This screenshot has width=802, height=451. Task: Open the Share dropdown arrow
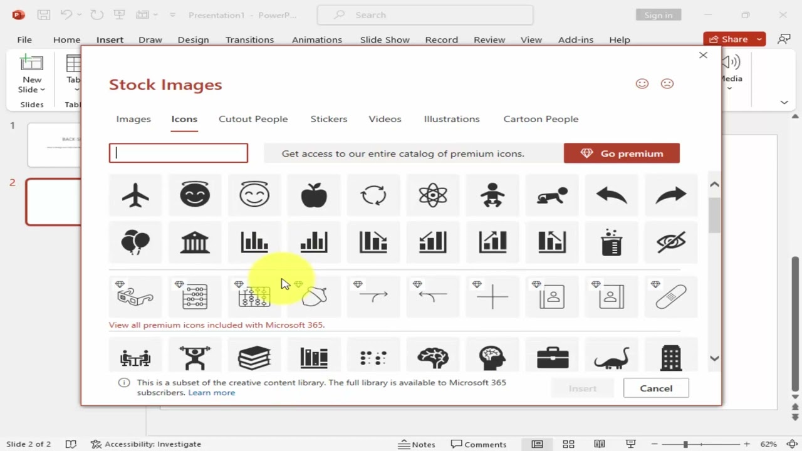[x=759, y=39]
